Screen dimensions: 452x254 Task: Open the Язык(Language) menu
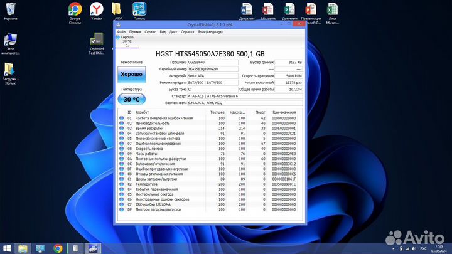(x=210, y=32)
